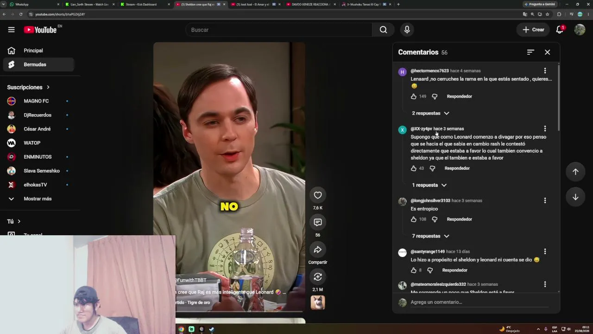Open the Short's sound thumbnail
Viewport: 593px width, 334px height.
[318, 302]
